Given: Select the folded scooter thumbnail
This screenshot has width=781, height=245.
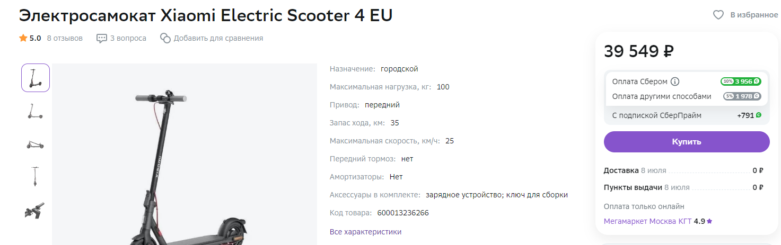Looking at the screenshot, I should click(36, 144).
